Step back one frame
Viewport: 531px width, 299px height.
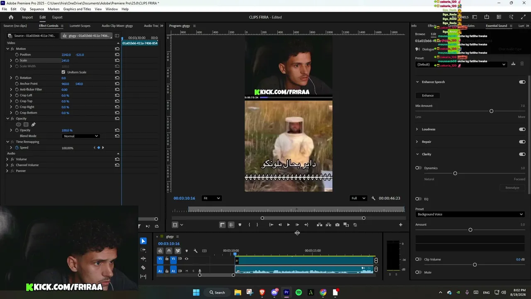(280, 225)
